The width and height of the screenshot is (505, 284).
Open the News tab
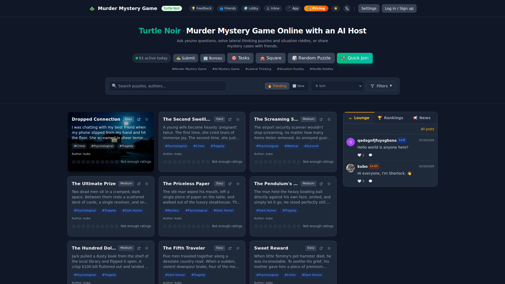coord(422,118)
